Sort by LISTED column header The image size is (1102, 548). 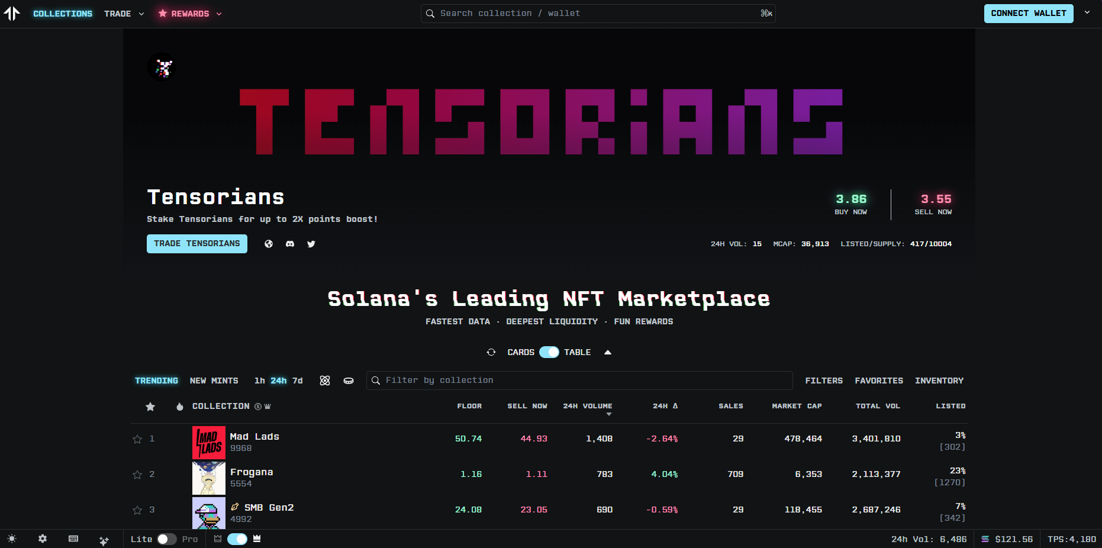pos(950,406)
